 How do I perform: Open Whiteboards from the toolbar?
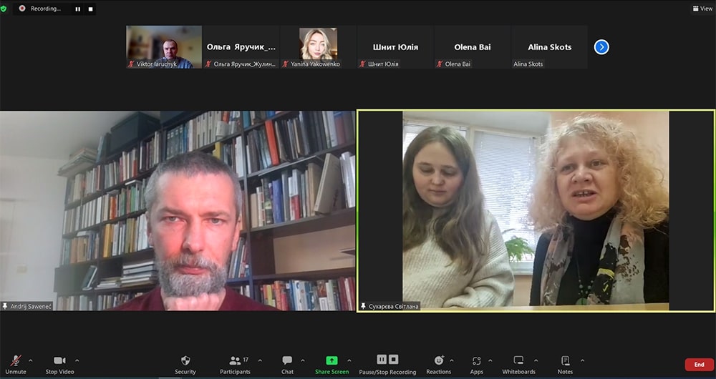coord(518,364)
